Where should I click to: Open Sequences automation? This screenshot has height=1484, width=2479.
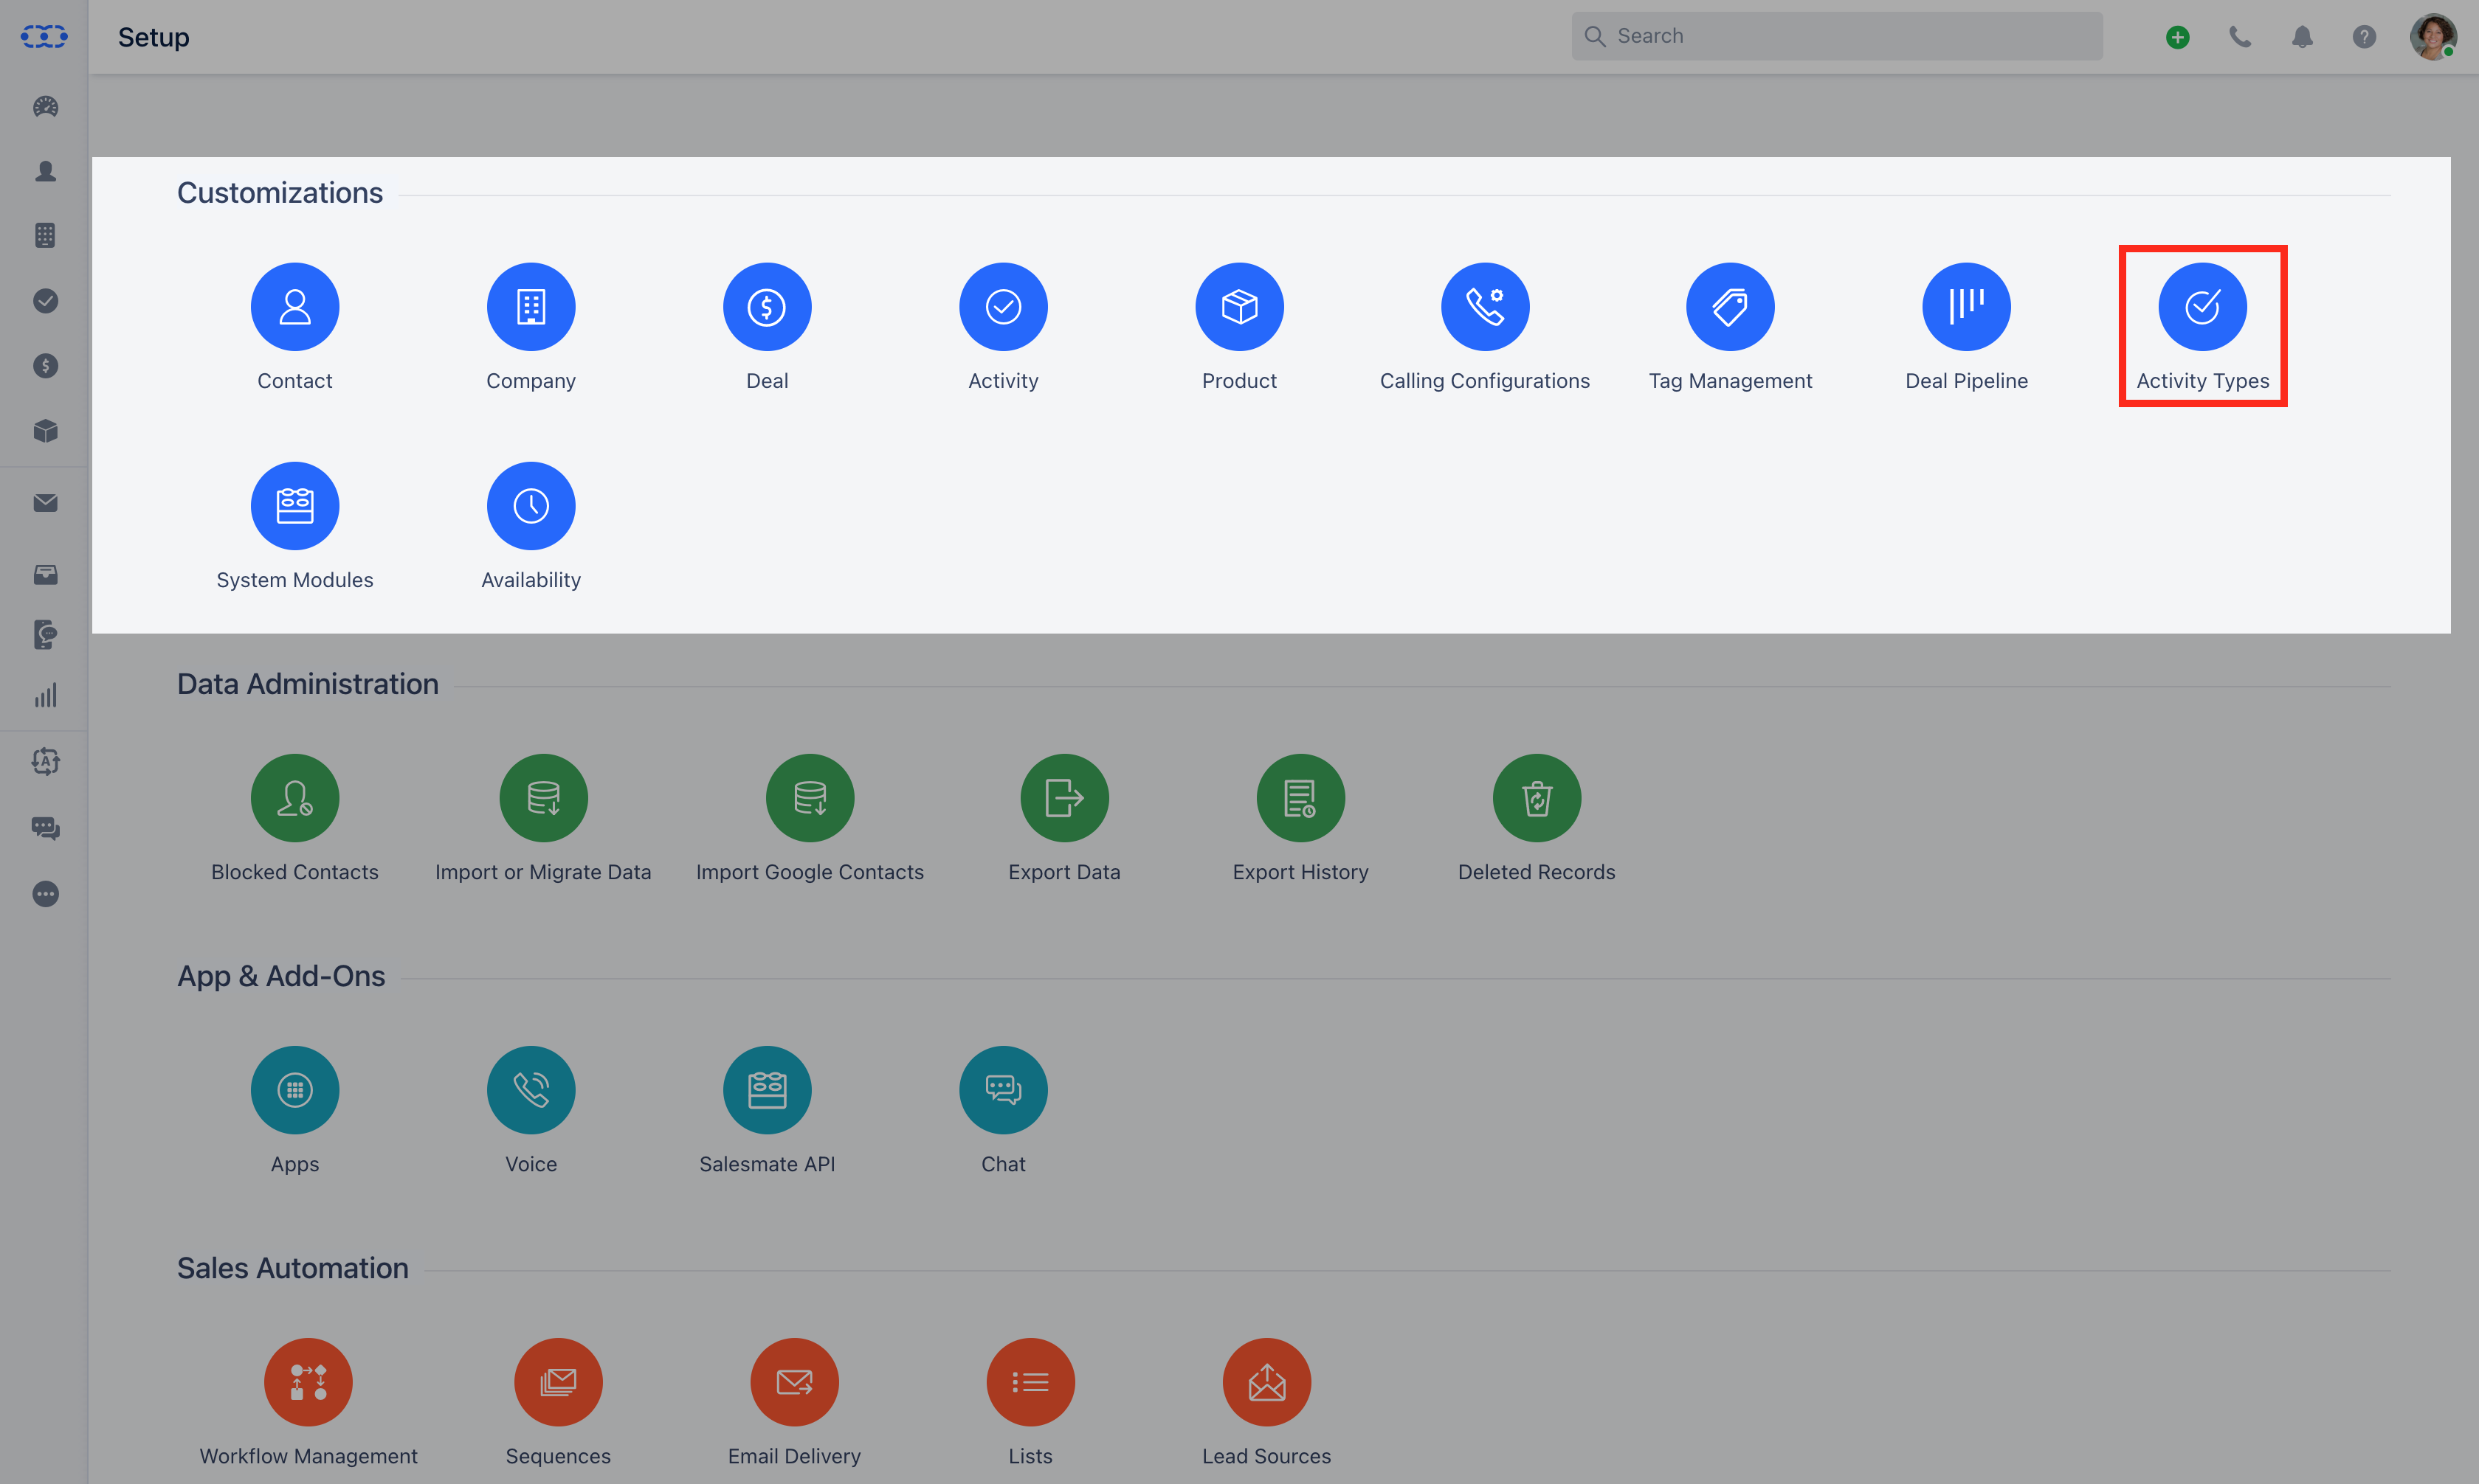coord(557,1382)
